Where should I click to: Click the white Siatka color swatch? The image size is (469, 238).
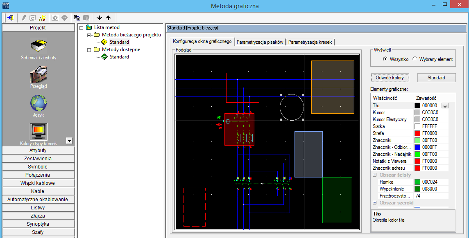(417, 126)
